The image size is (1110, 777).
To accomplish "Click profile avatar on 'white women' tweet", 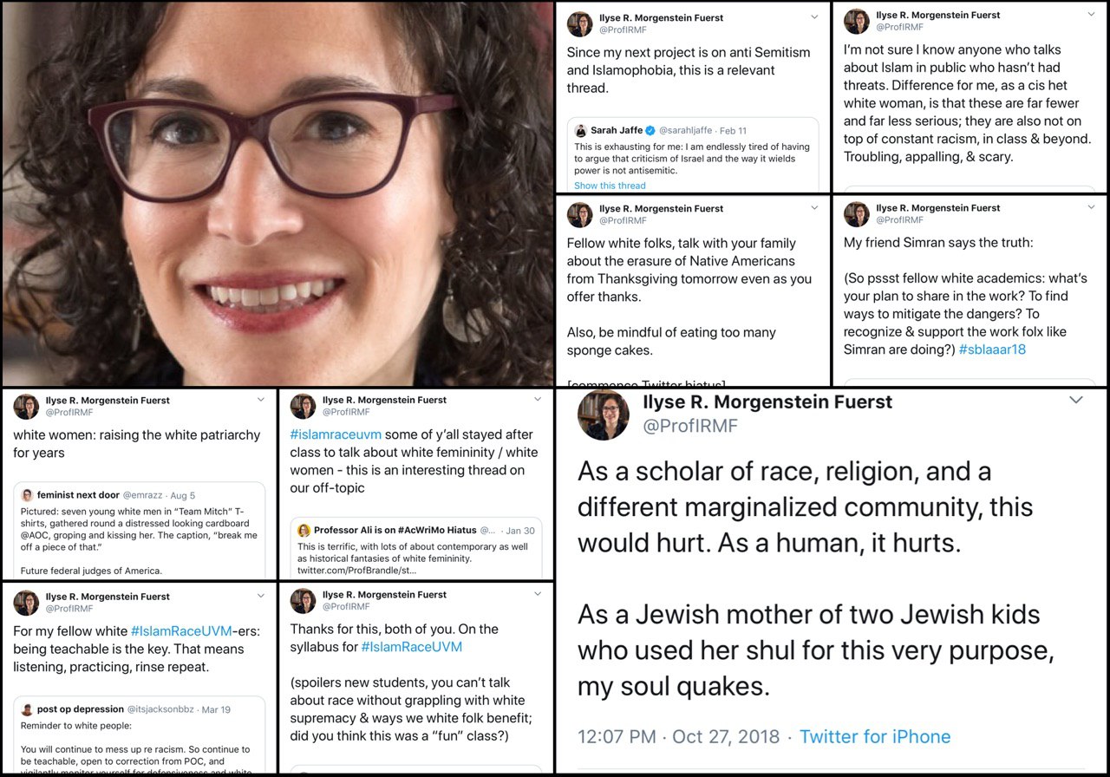I will pyautogui.click(x=26, y=407).
